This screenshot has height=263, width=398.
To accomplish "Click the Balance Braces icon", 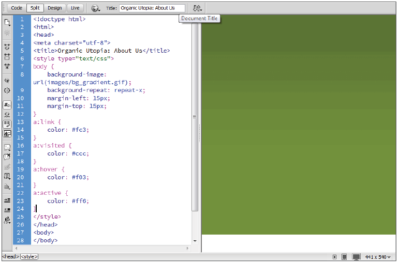I will coord(7,90).
